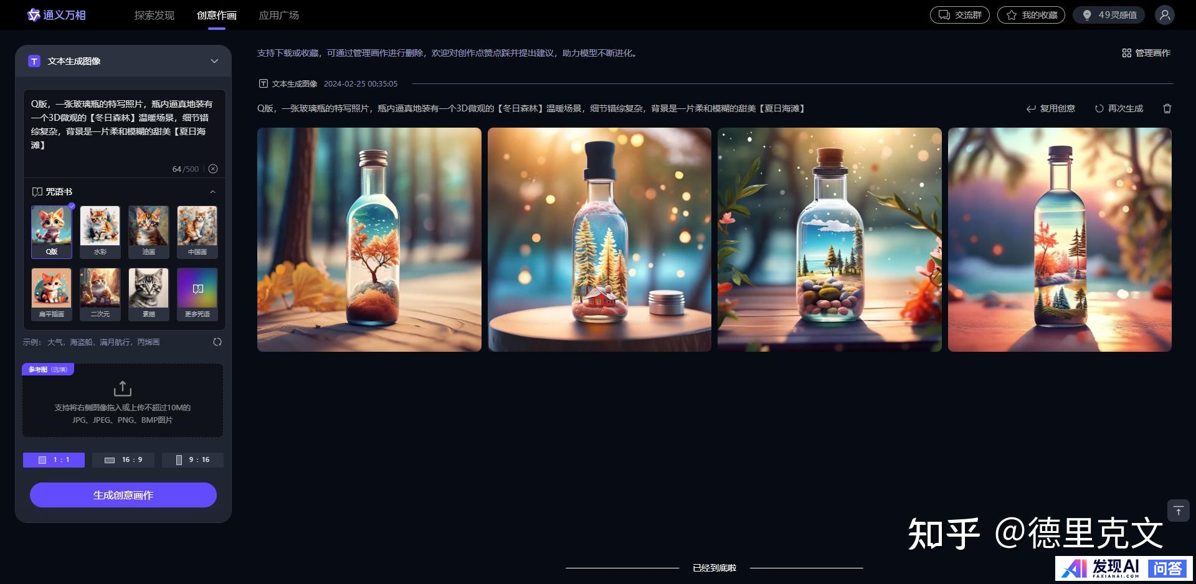Image resolution: width=1196 pixels, height=584 pixels.
Task: Open the 应用广场 tab
Action: coord(278,15)
